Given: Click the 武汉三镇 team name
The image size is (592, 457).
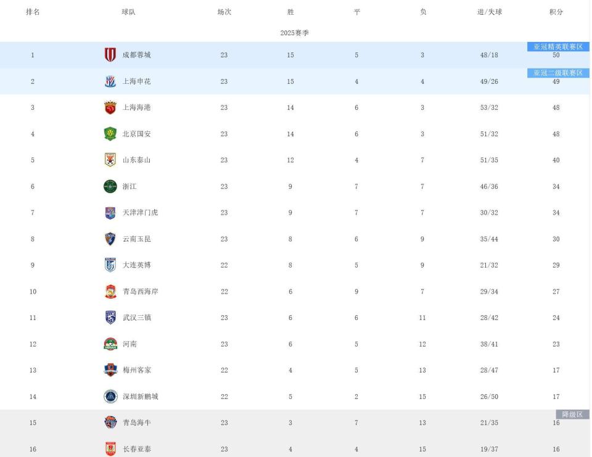Looking at the screenshot, I should (136, 318).
